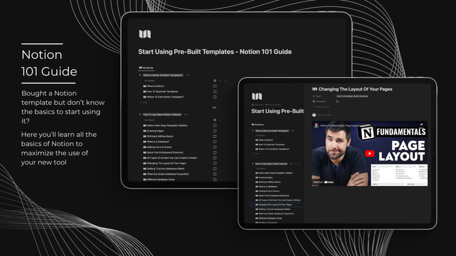The image size is (456, 256).
Task: Open 'Changing The Layout Of Your Pages' back tablet
Action: click(x=167, y=163)
